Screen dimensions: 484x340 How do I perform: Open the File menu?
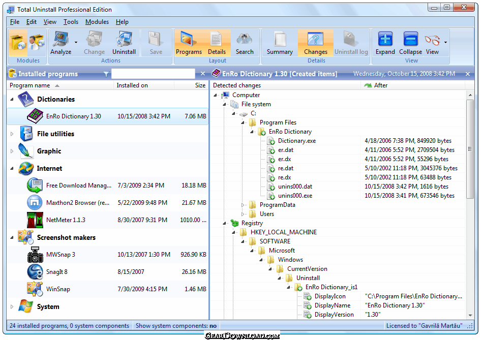click(15, 22)
